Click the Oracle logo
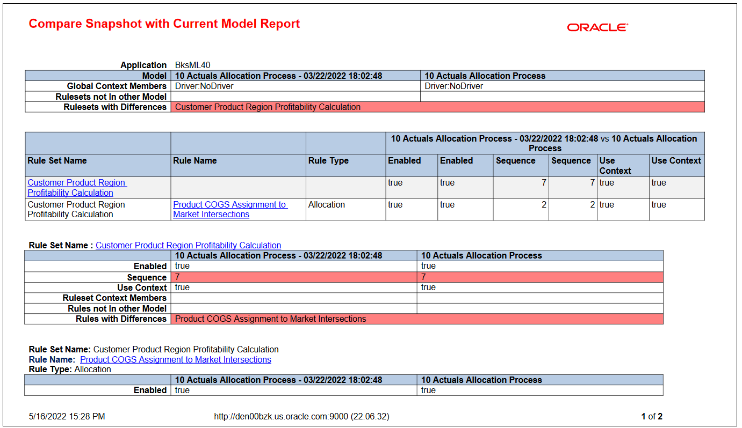The height and width of the screenshot is (428, 742). tap(597, 27)
